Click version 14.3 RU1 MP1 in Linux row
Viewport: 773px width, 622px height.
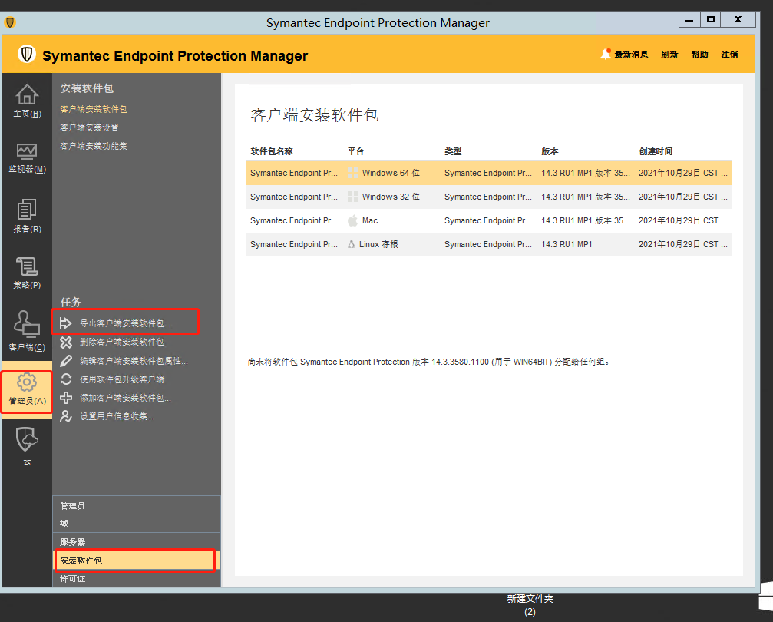(567, 244)
